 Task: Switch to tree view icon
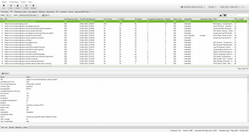click(221, 15)
